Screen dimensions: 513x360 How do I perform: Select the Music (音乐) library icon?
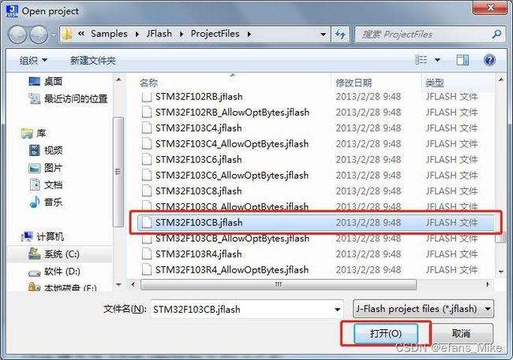click(35, 202)
